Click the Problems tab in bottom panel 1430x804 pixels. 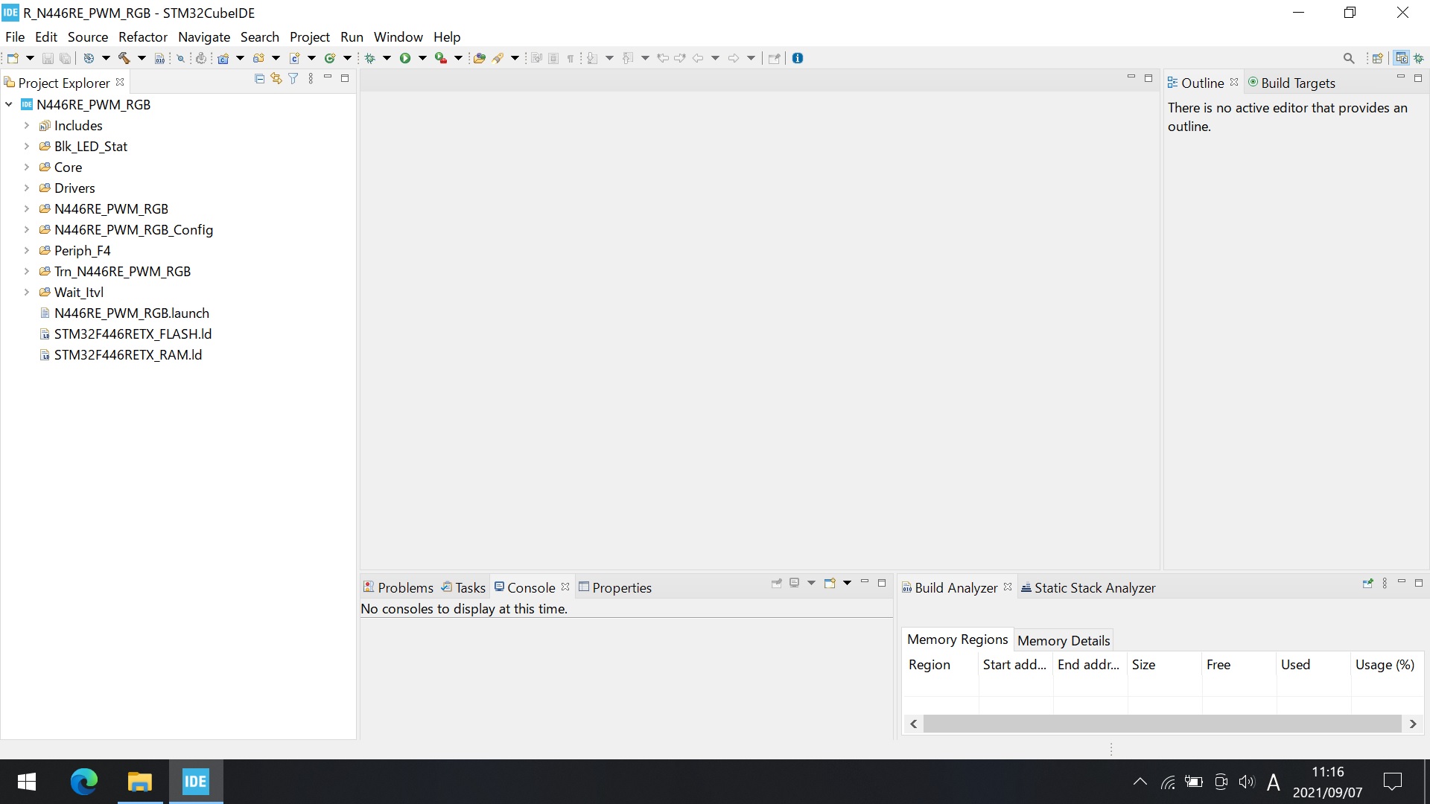tap(404, 587)
